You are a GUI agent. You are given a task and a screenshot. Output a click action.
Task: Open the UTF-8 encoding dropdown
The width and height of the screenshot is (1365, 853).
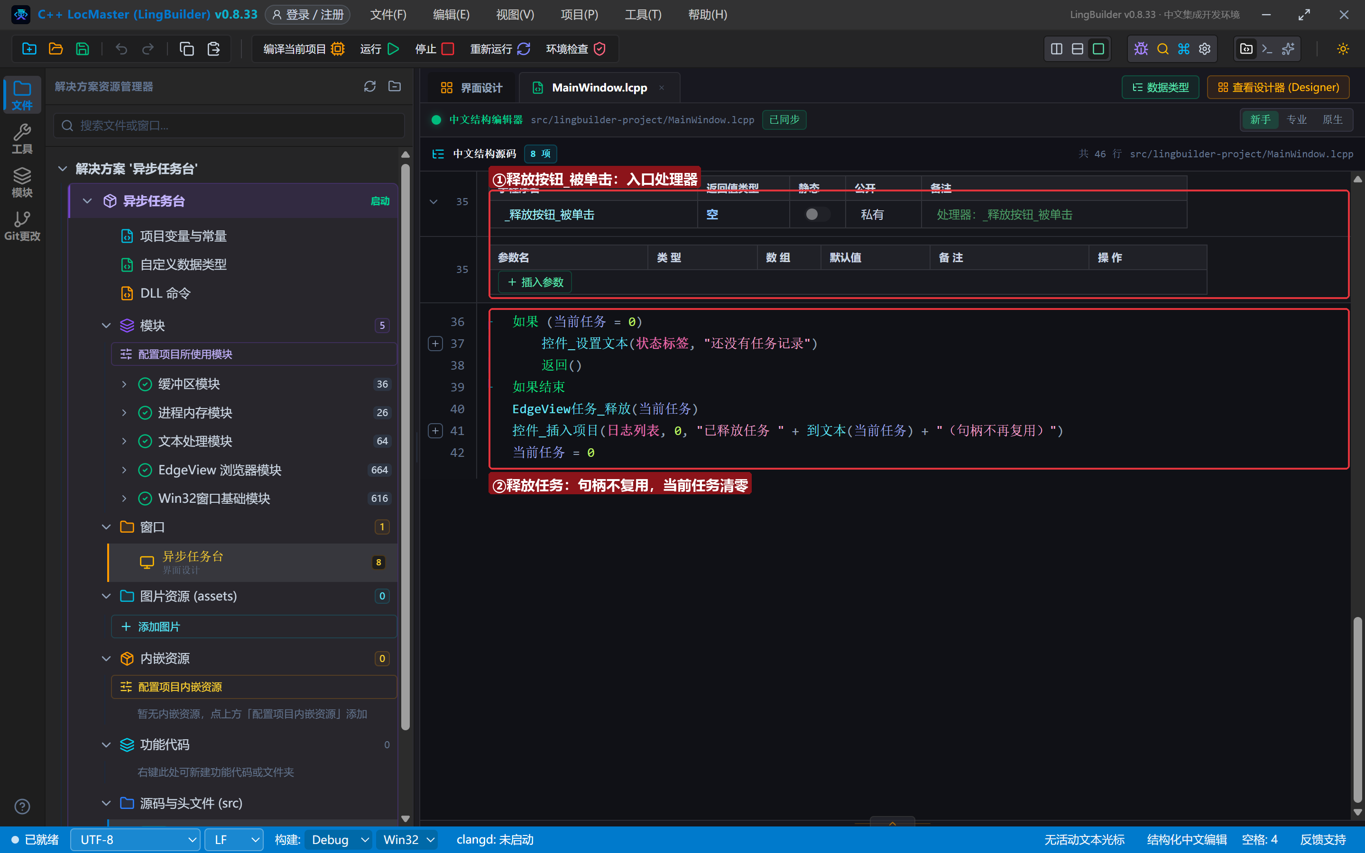tap(136, 839)
